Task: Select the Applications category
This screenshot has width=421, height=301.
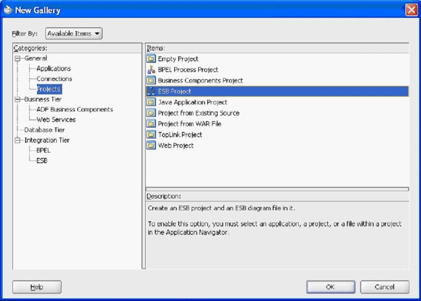Action: (54, 68)
